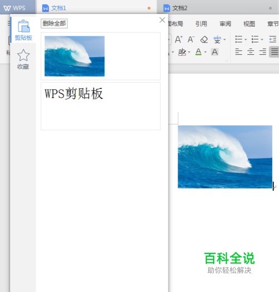
Task: Increase font size with the A+ icon
Action: point(179,39)
